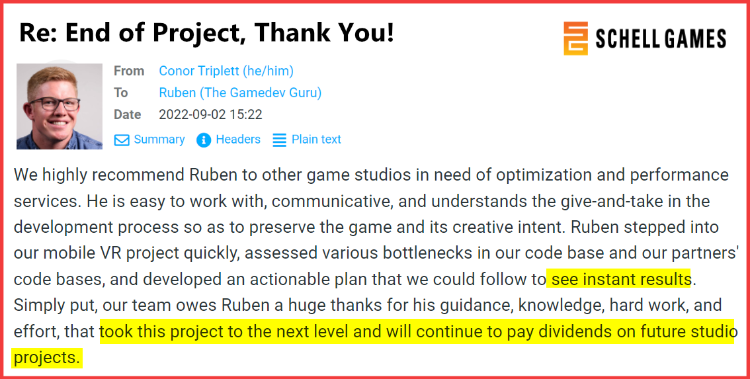Switch to the Headers view
The width and height of the screenshot is (750, 379).
tap(238, 140)
